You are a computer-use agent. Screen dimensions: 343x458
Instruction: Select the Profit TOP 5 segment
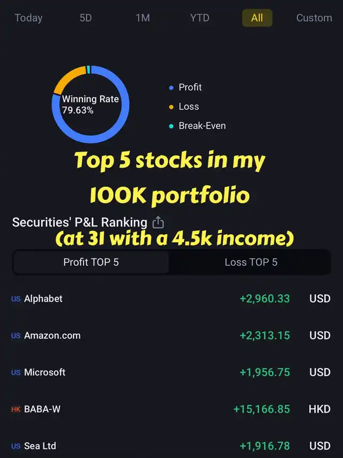tap(91, 262)
